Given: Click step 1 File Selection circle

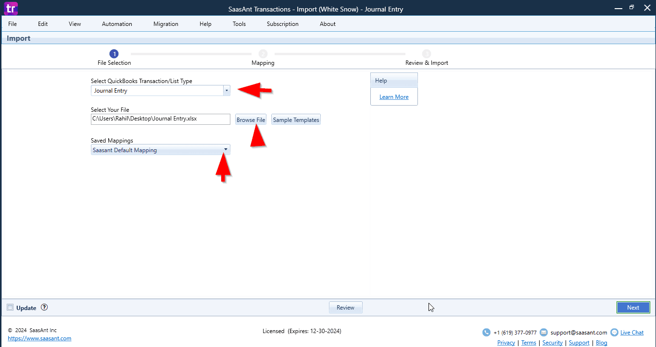Looking at the screenshot, I should click(x=114, y=54).
